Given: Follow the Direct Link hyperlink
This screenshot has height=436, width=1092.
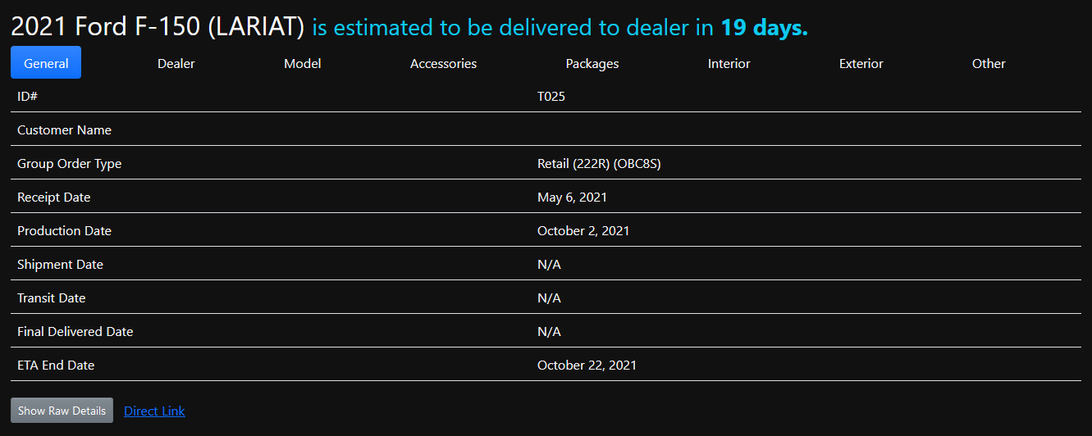Looking at the screenshot, I should pyautogui.click(x=154, y=411).
